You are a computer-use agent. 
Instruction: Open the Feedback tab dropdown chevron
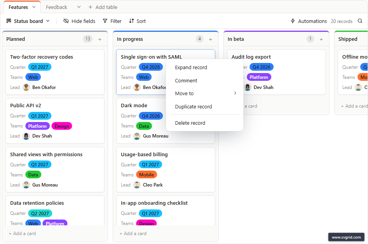(79, 7)
